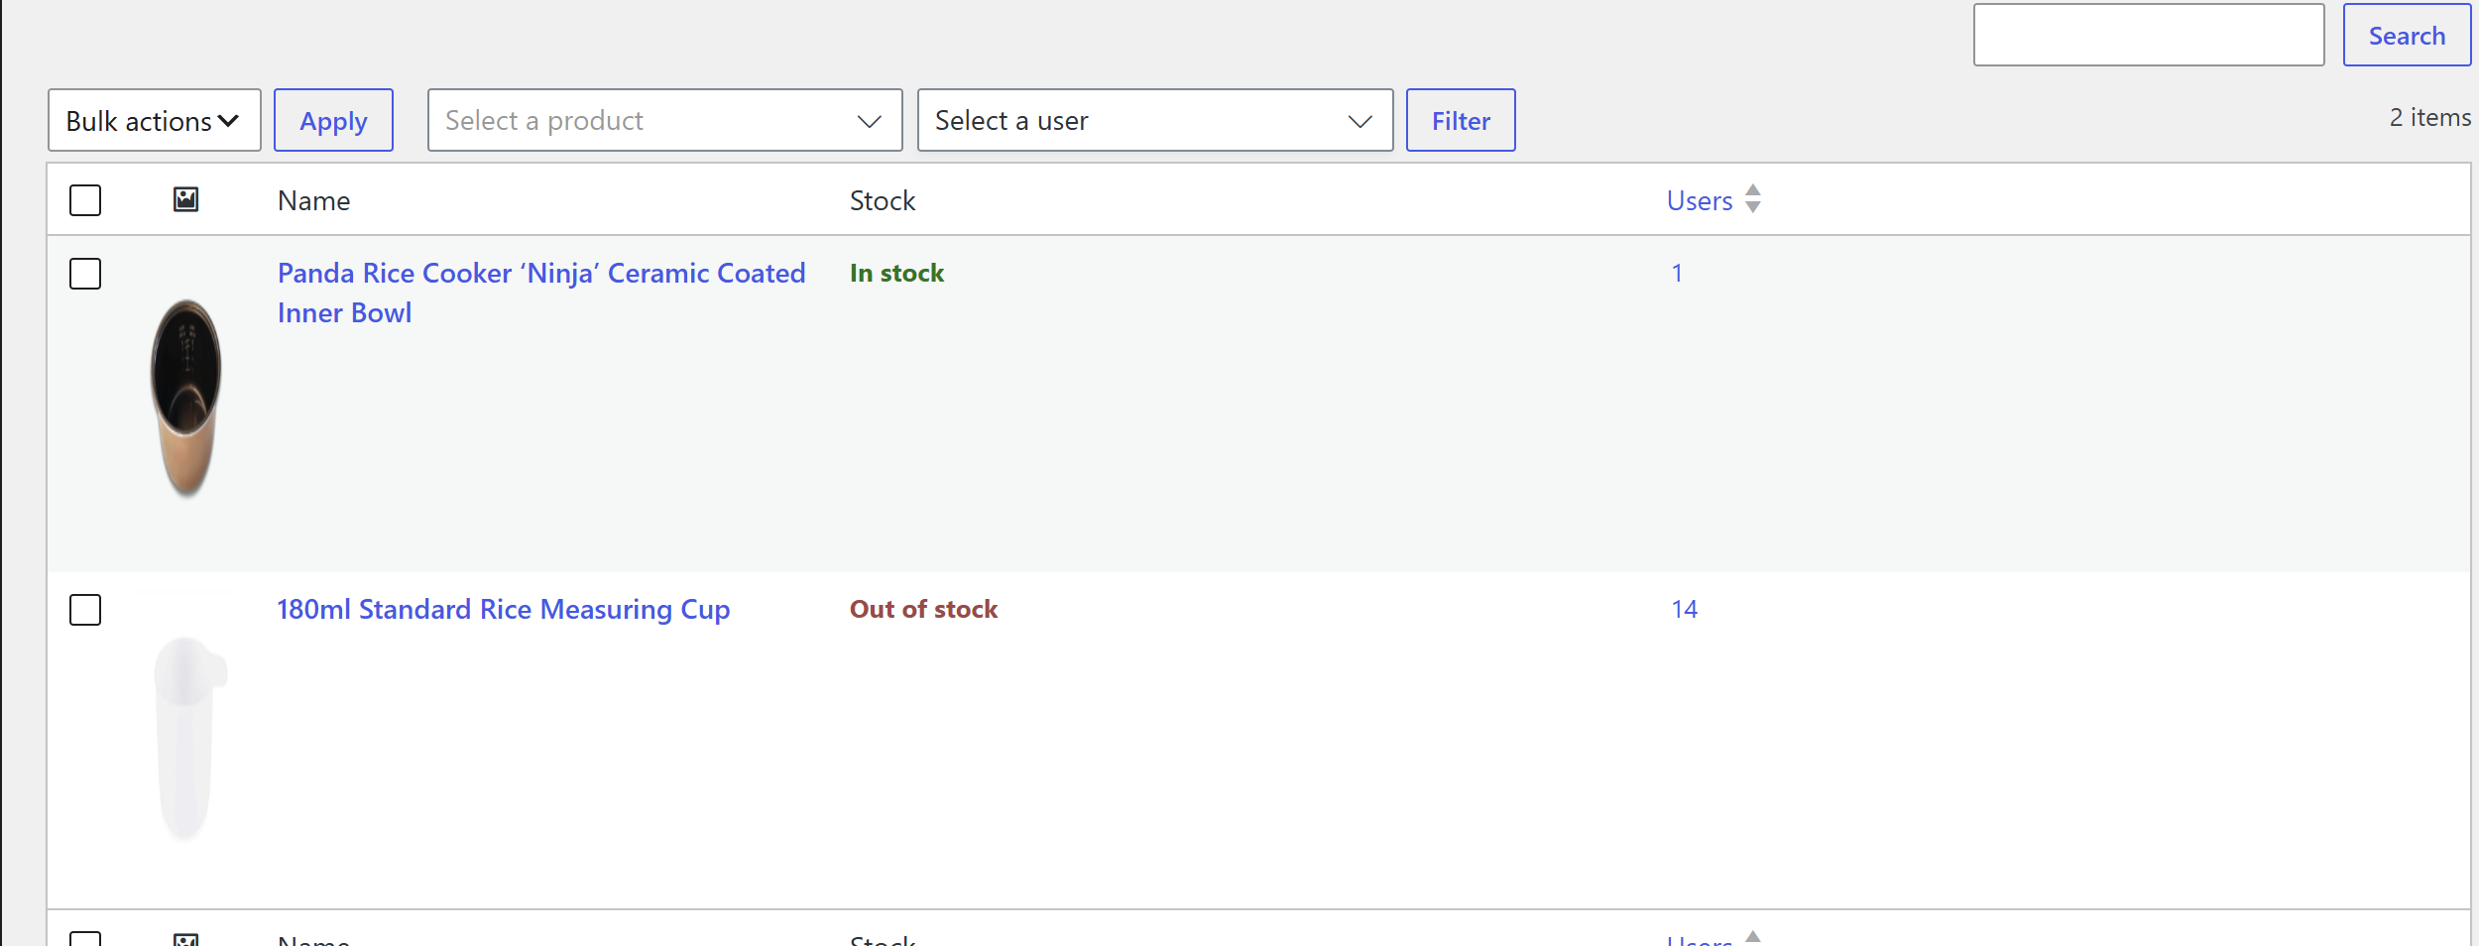
Task: Click inside the search input field
Action: coord(2149,35)
